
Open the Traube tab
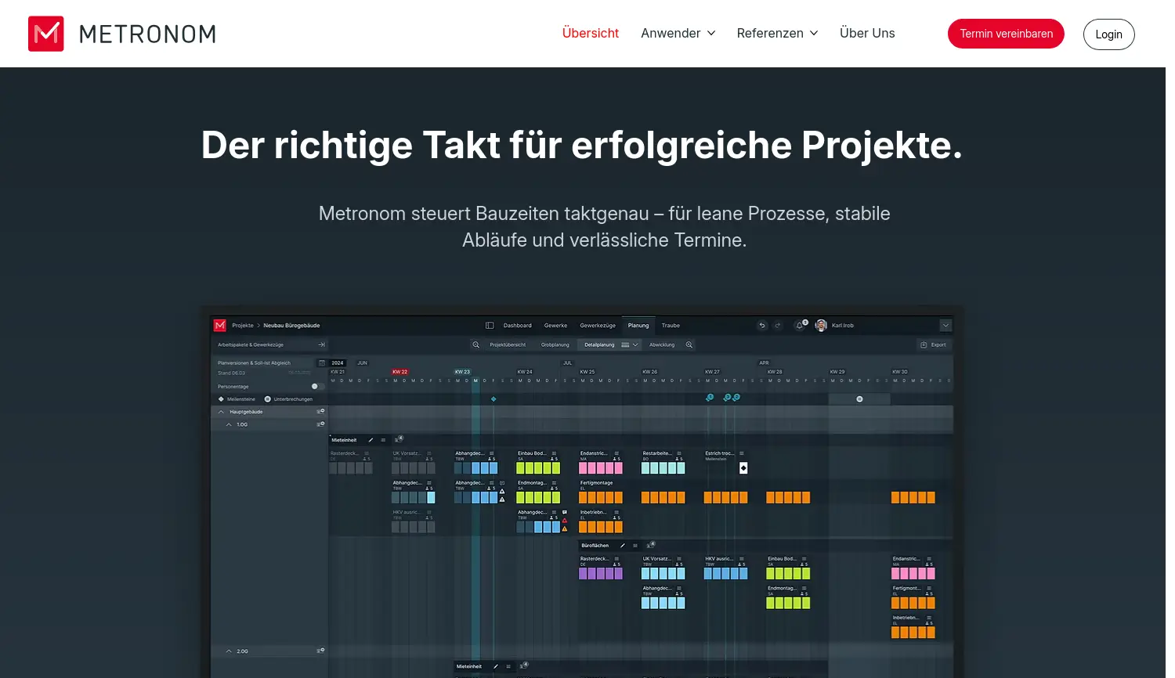point(671,326)
